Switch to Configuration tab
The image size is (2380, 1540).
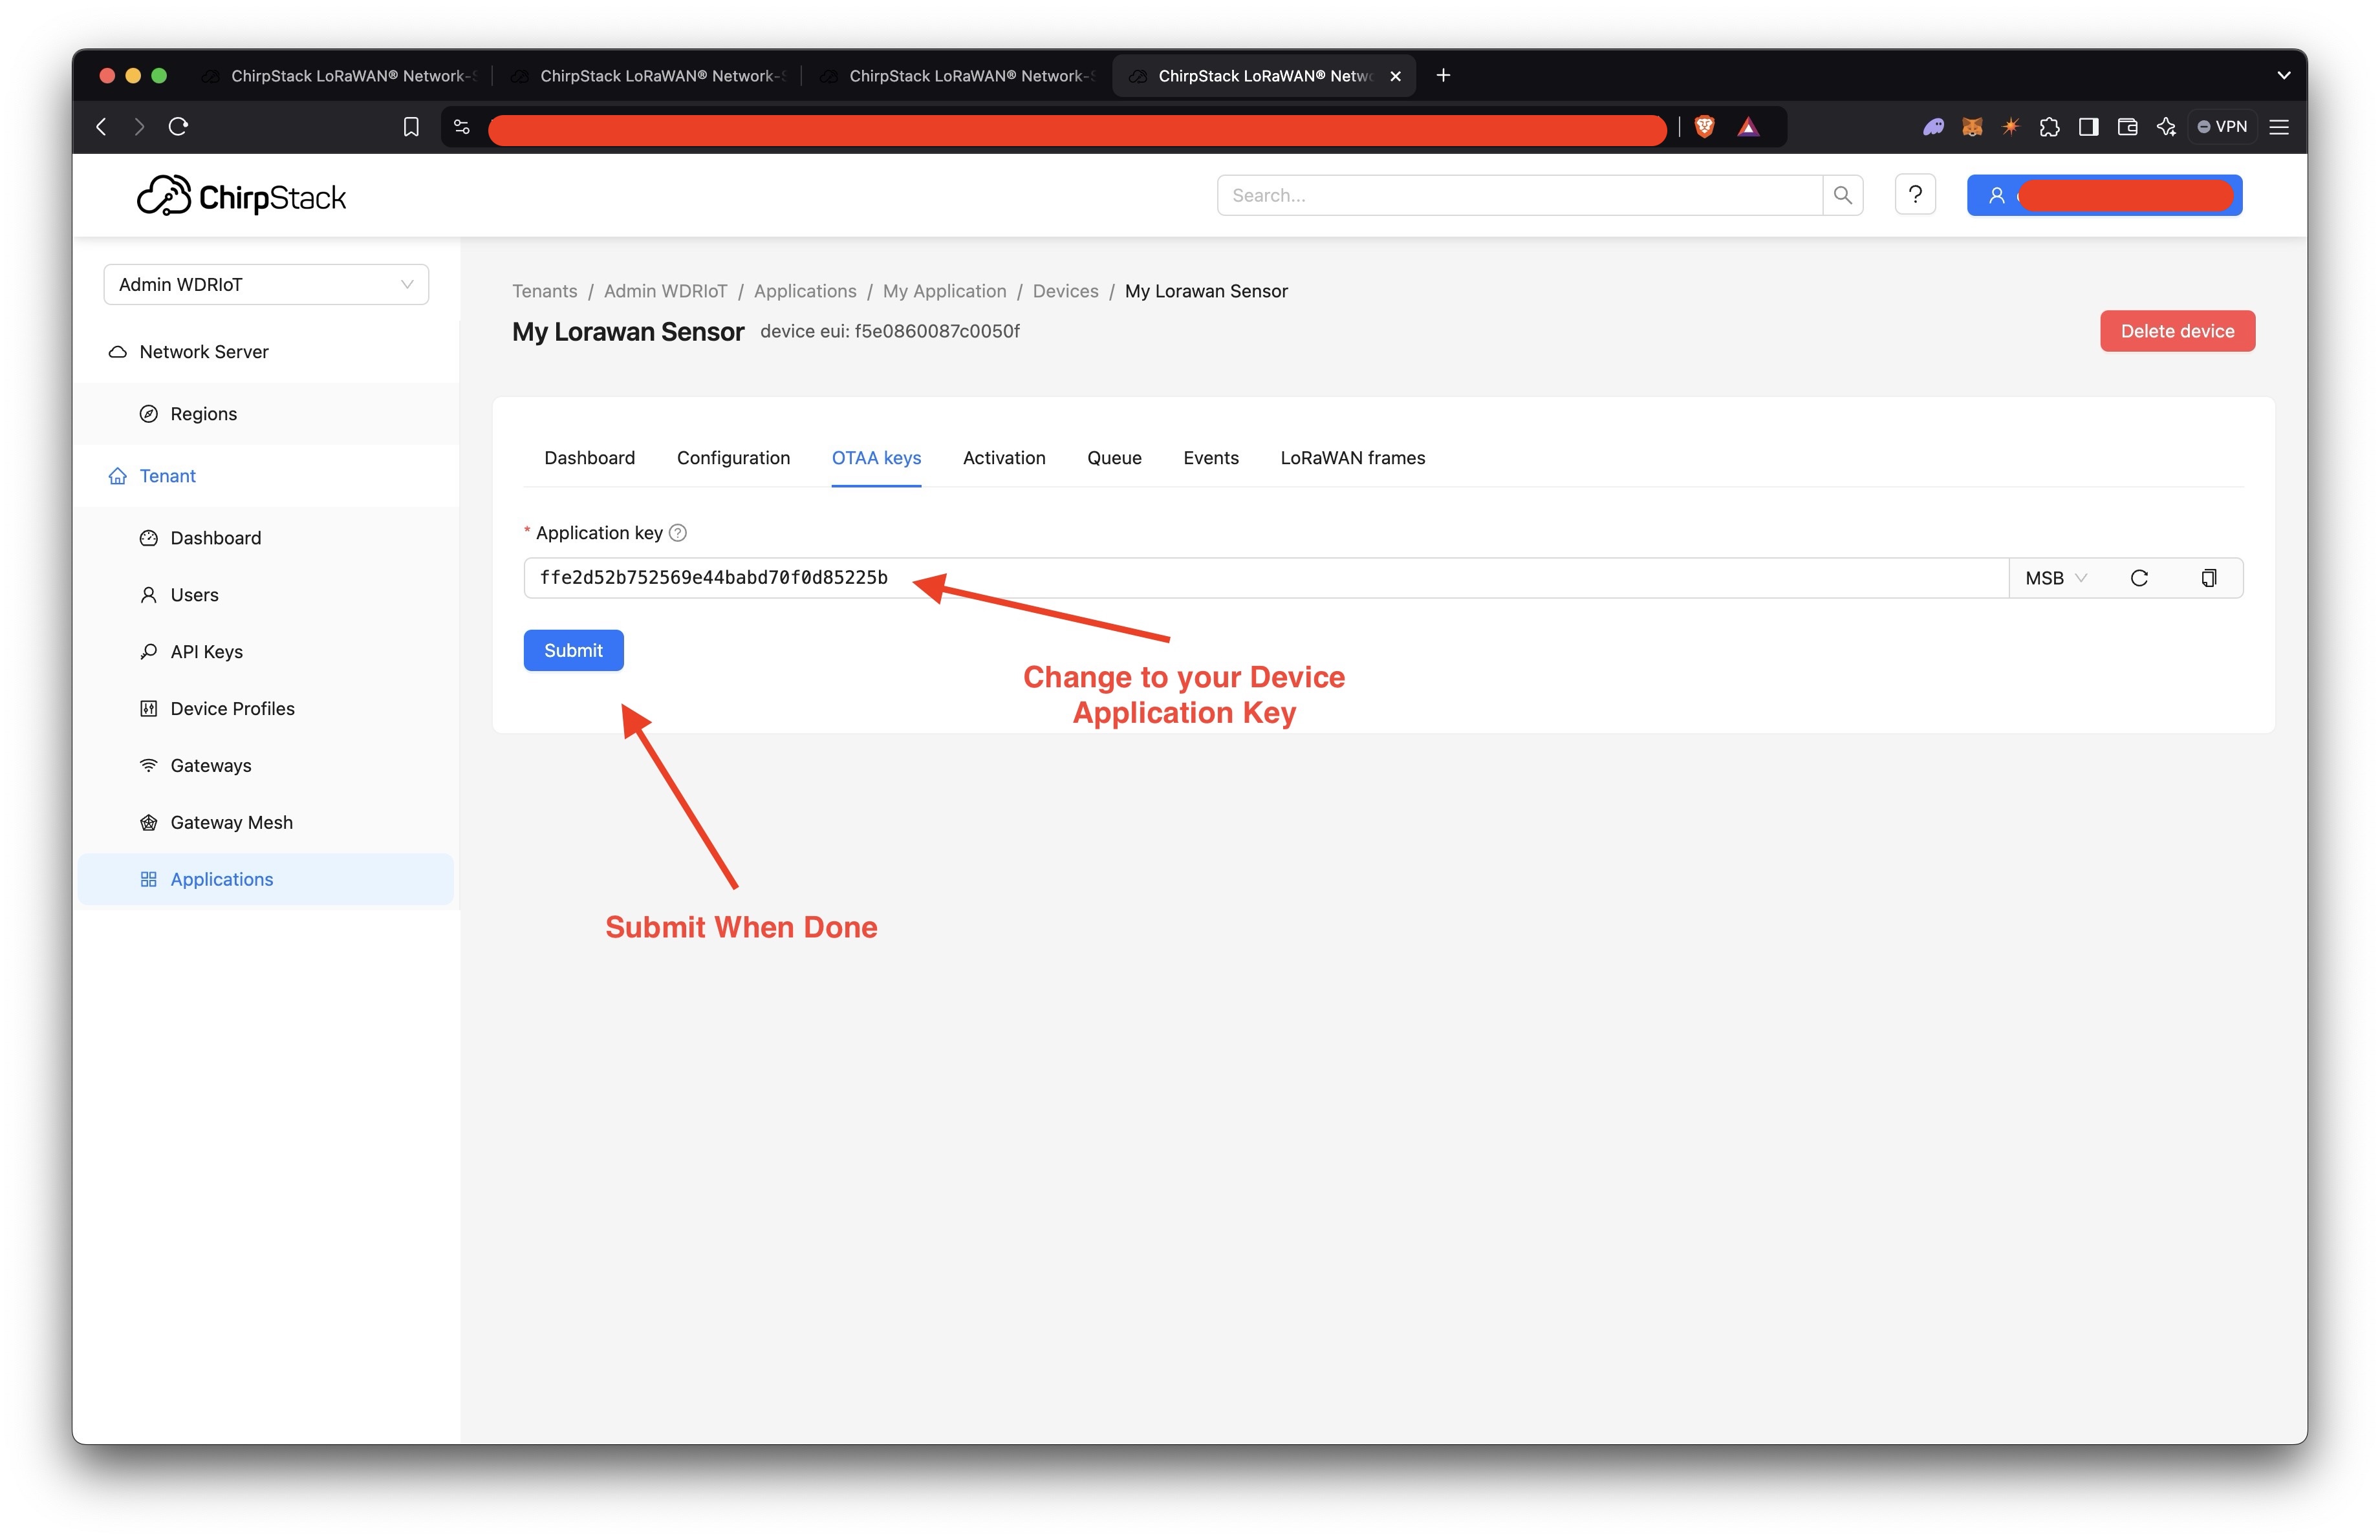click(733, 458)
